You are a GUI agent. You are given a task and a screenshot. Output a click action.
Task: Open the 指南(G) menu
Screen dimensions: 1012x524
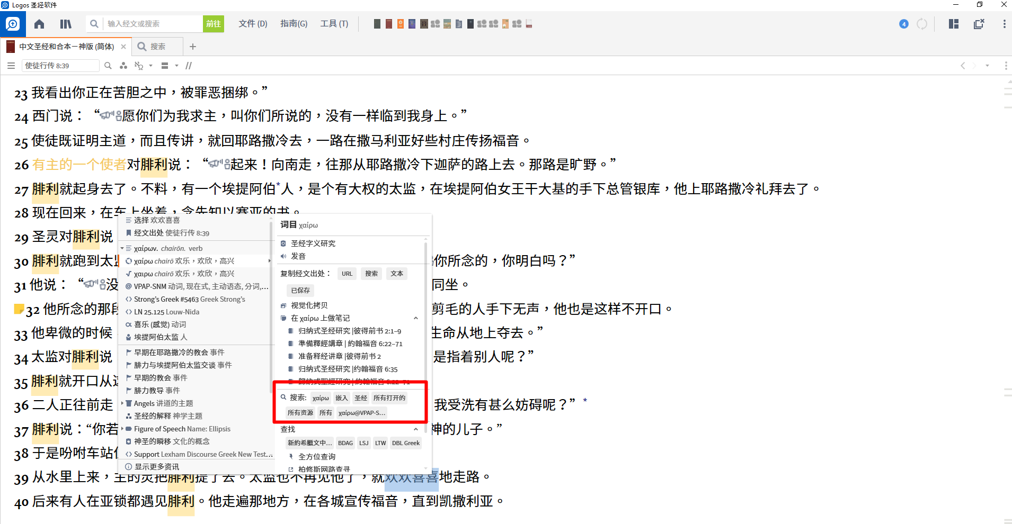(294, 24)
